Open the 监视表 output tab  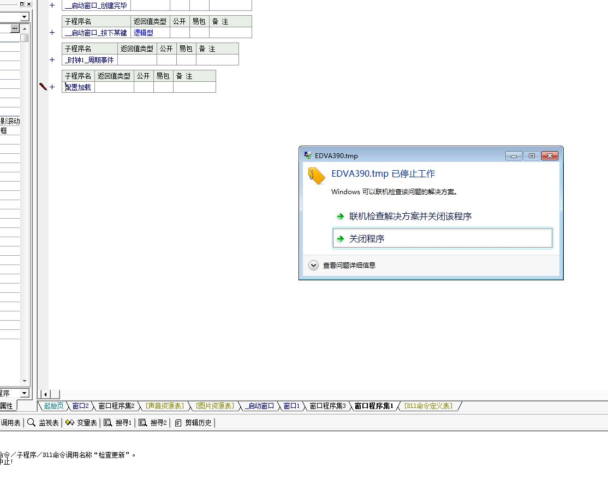pyautogui.click(x=43, y=423)
